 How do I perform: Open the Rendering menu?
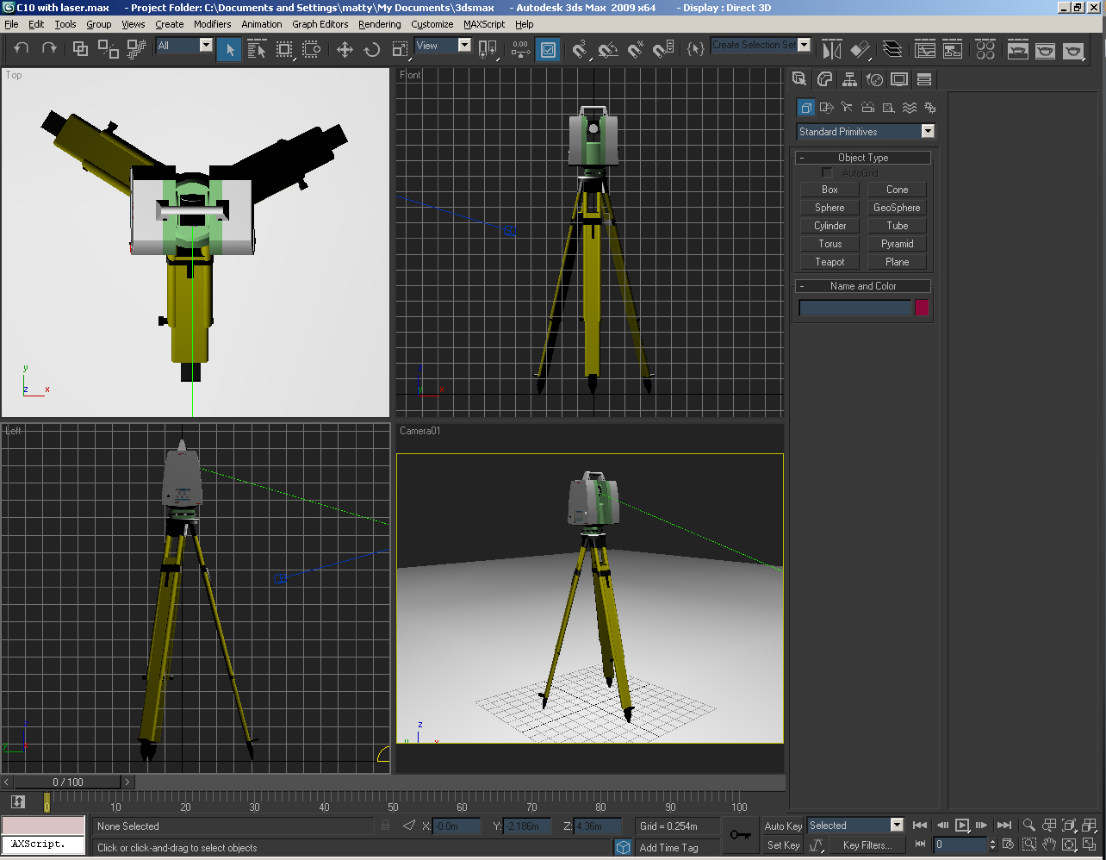(380, 24)
